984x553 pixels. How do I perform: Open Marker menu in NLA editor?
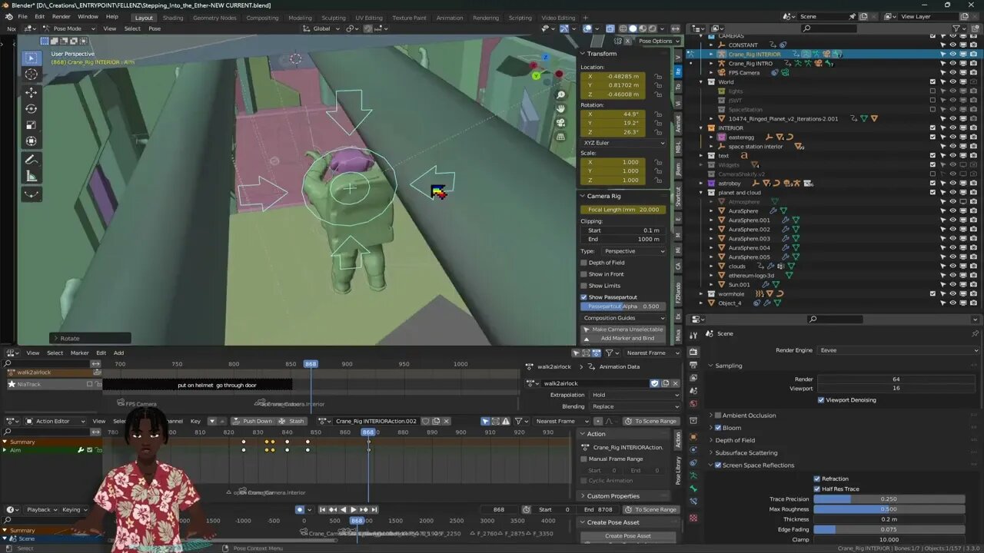tap(80, 353)
